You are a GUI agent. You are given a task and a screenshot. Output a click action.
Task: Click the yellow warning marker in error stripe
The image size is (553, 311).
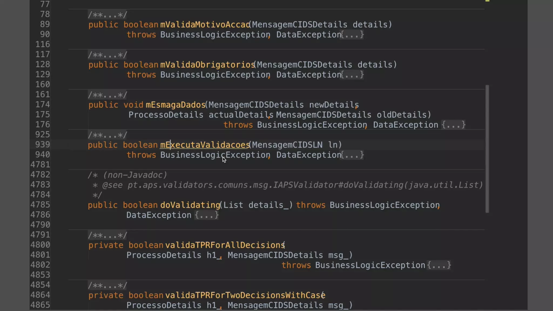(487, 1)
